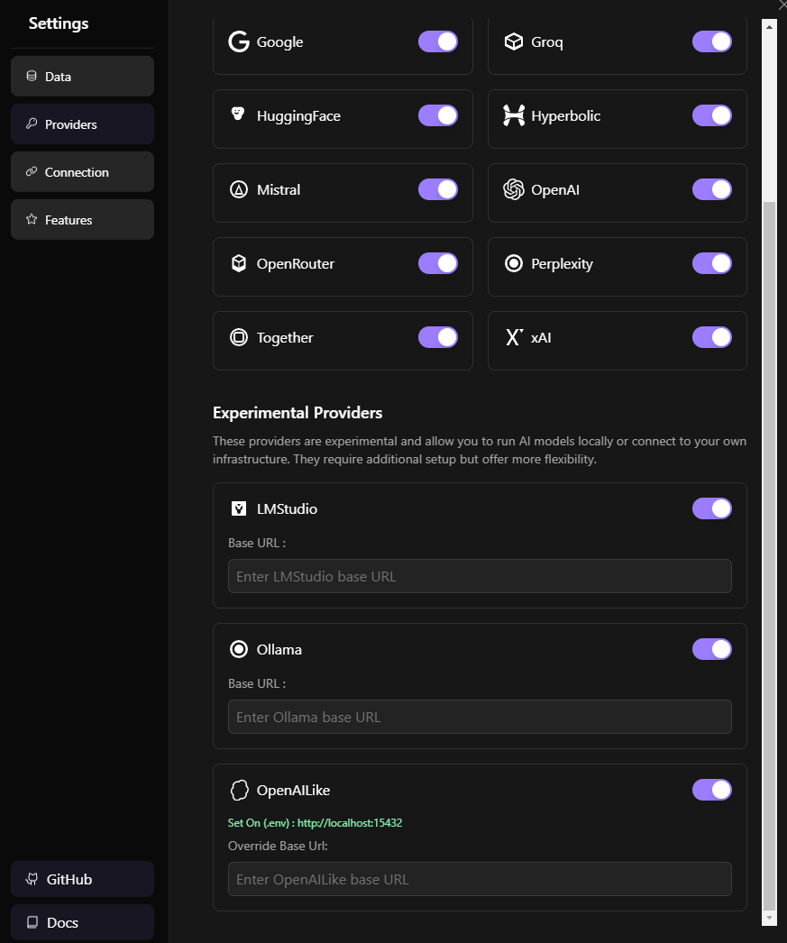Image resolution: width=787 pixels, height=943 pixels.
Task: Focus the OpenAILike override base URL field
Action: tap(480, 879)
